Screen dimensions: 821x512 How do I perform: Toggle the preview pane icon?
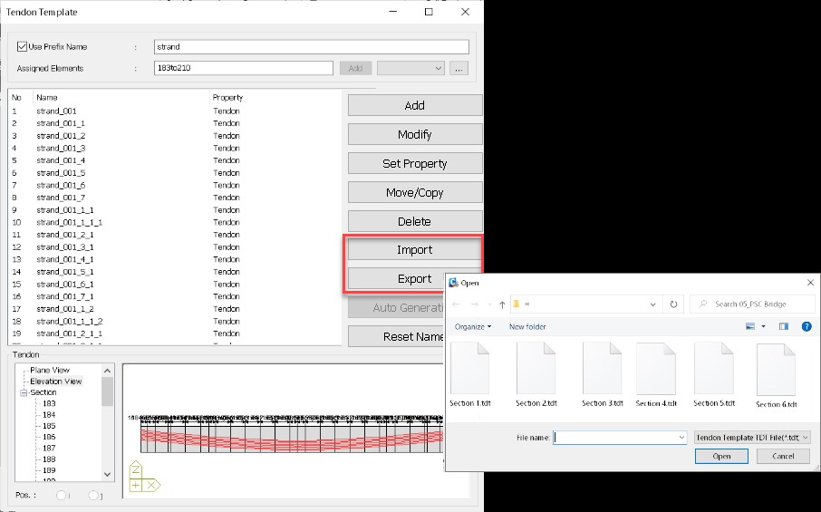[x=784, y=326]
